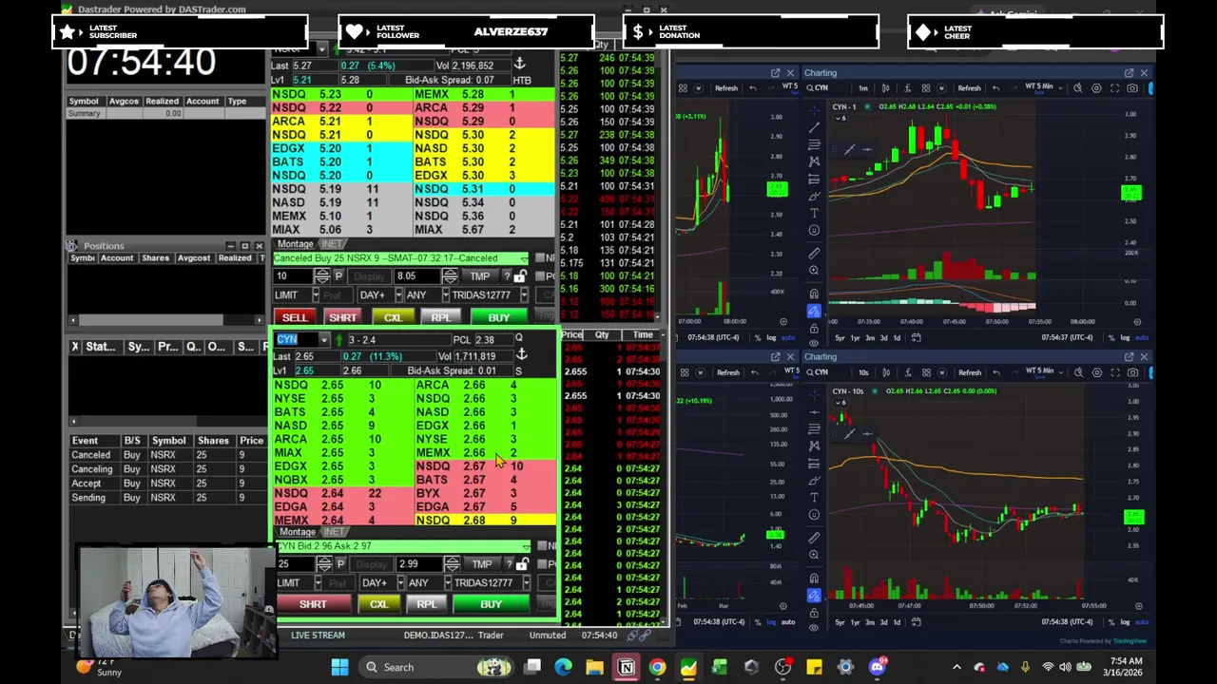This screenshot has width=1217, height=684.
Task: Open chart settings hexagon icon in CYN-1 chart
Action: [1096, 88]
